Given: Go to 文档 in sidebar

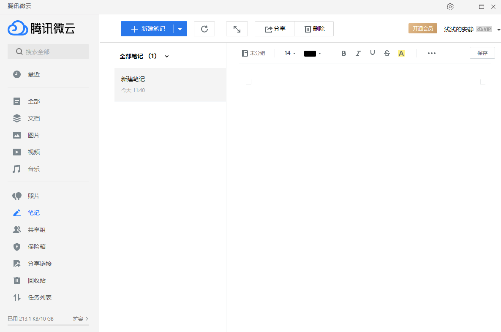Looking at the screenshot, I should (x=34, y=118).
